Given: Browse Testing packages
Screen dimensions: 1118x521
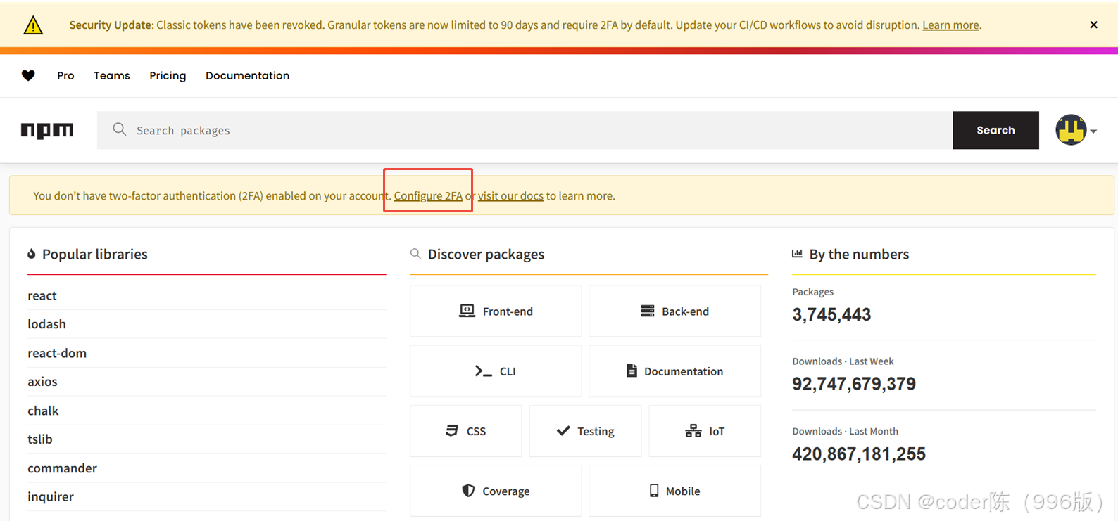Looking at the screenshot, I should coord(585,431).
